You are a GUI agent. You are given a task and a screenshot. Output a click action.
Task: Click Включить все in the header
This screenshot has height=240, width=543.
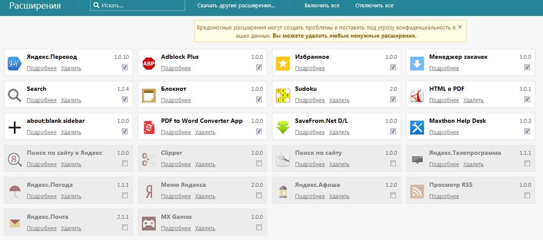pos(322,6)
